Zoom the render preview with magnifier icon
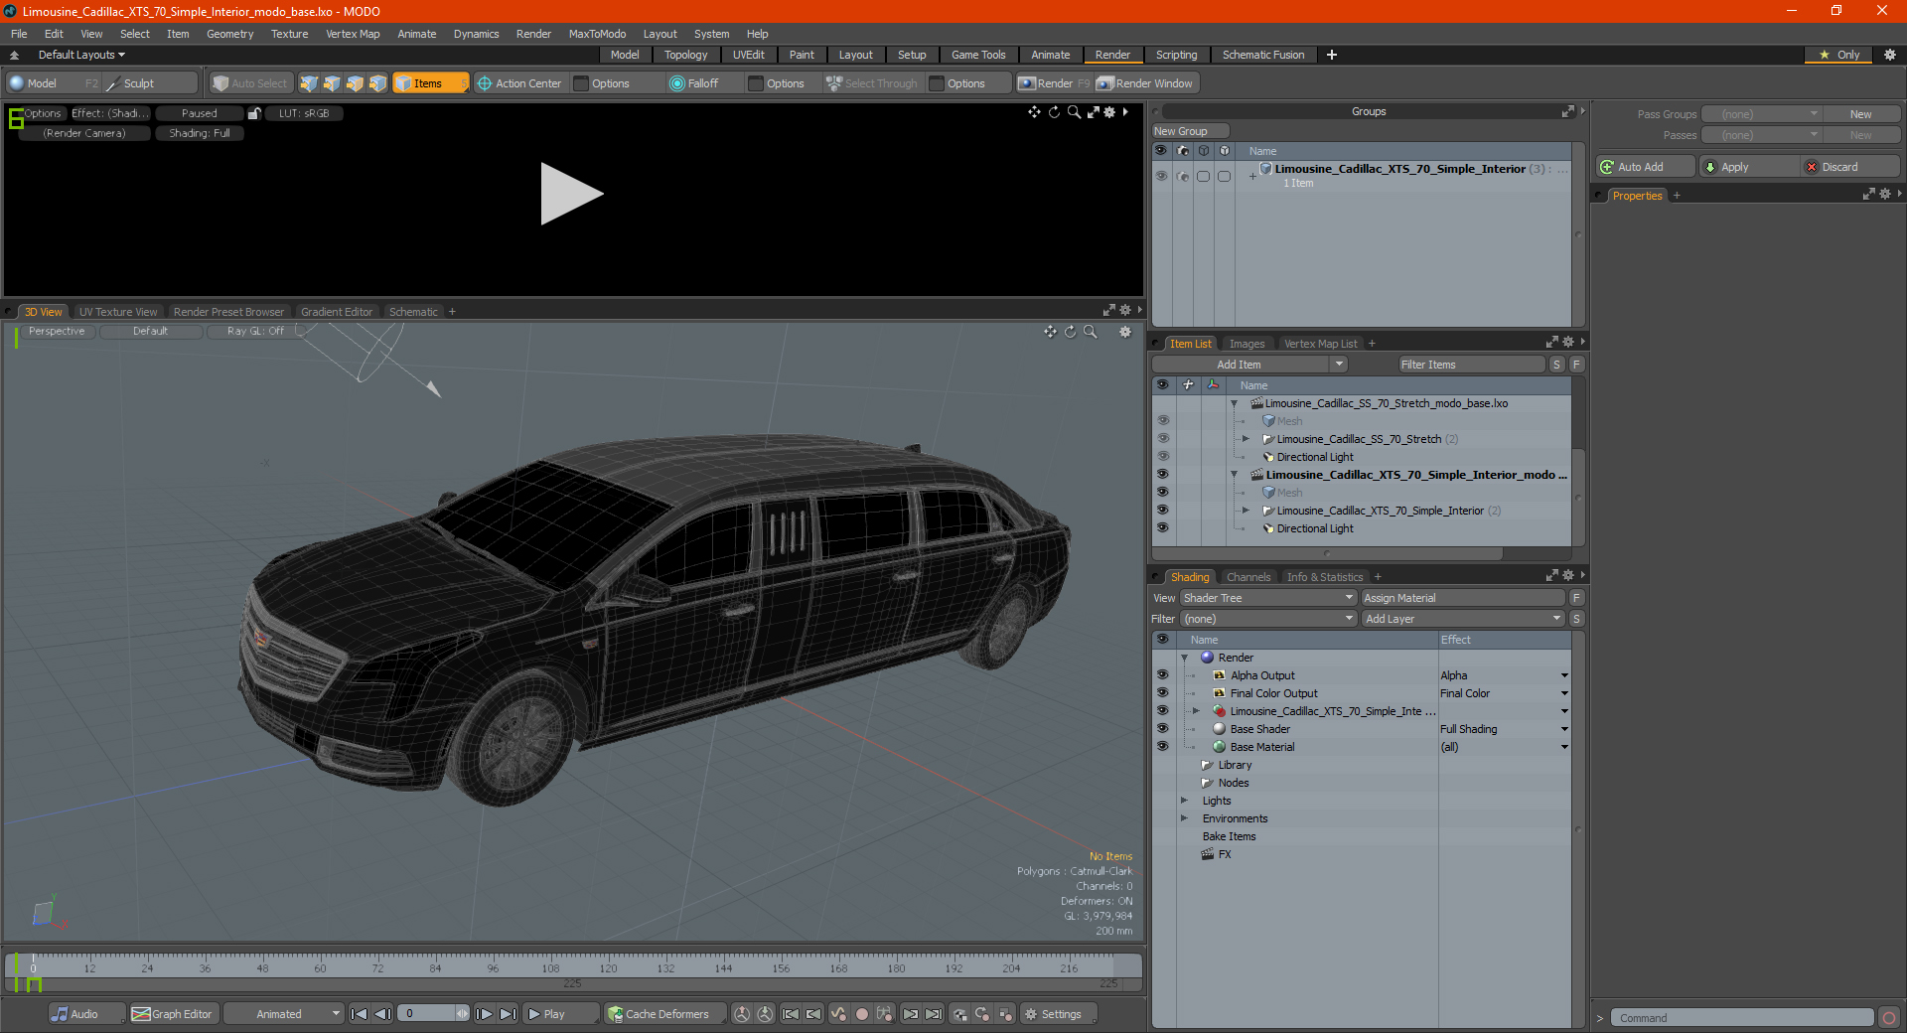This screenshot has width=1907, height=1033. 1074,112
